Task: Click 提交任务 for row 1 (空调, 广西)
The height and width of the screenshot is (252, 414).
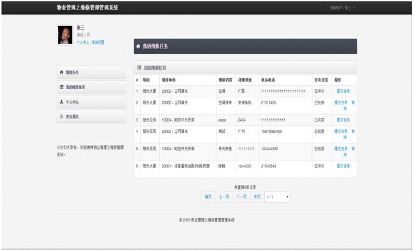Action: coord(343,91)
